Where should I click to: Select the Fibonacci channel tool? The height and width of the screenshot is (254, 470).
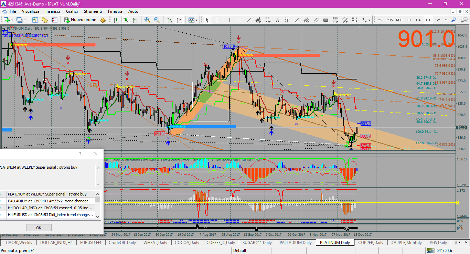[344, 20]
